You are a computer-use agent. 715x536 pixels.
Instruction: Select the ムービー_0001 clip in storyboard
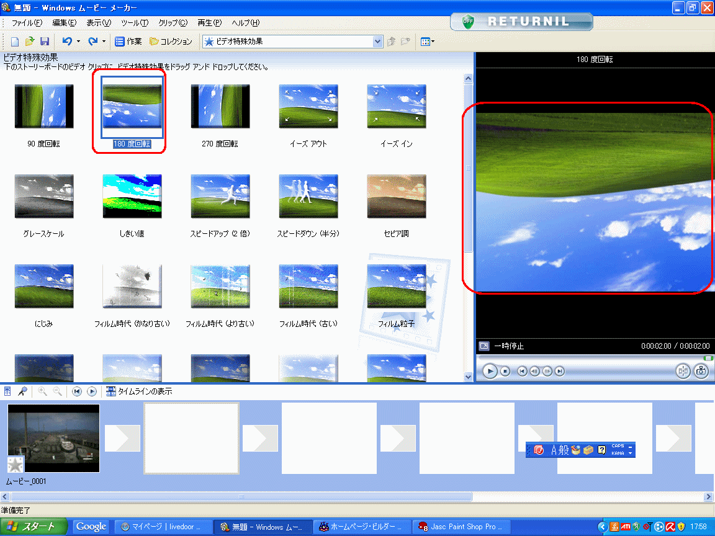coord(54,438)
